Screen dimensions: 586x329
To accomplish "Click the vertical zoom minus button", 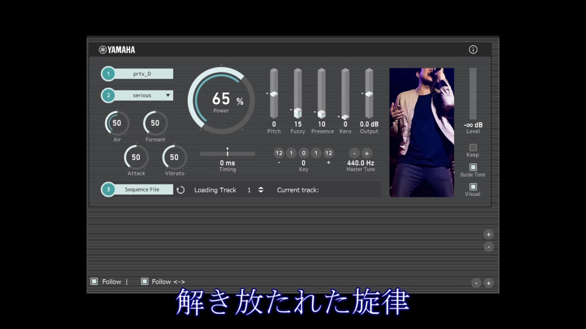I will pyautogui.click(x=488, y=247).
